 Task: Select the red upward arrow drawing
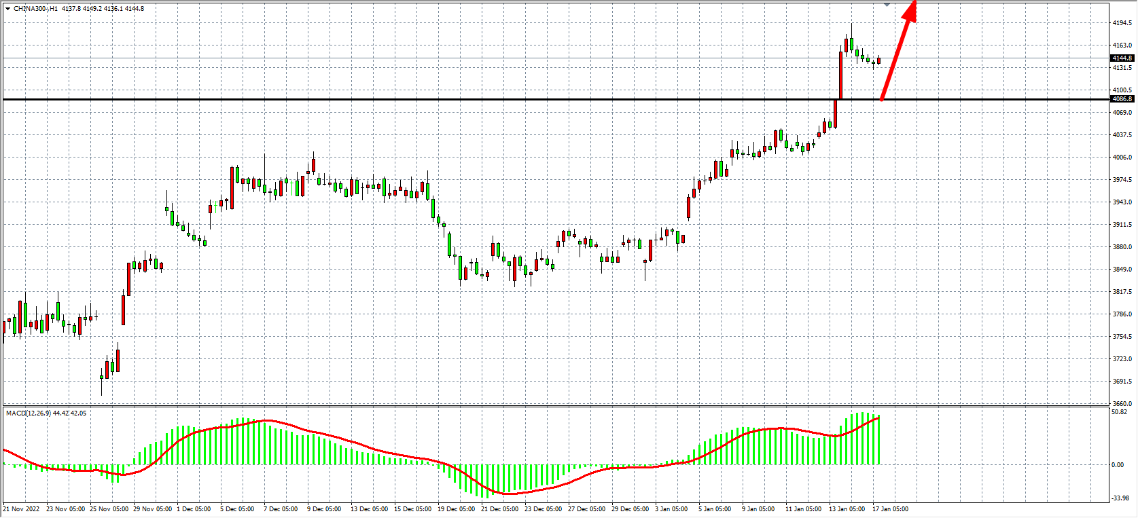pos(898,52)
